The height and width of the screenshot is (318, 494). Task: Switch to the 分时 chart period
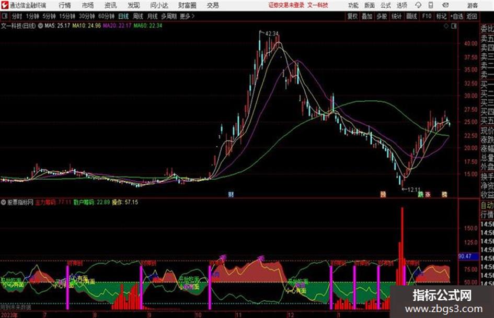tap(17, 16)
